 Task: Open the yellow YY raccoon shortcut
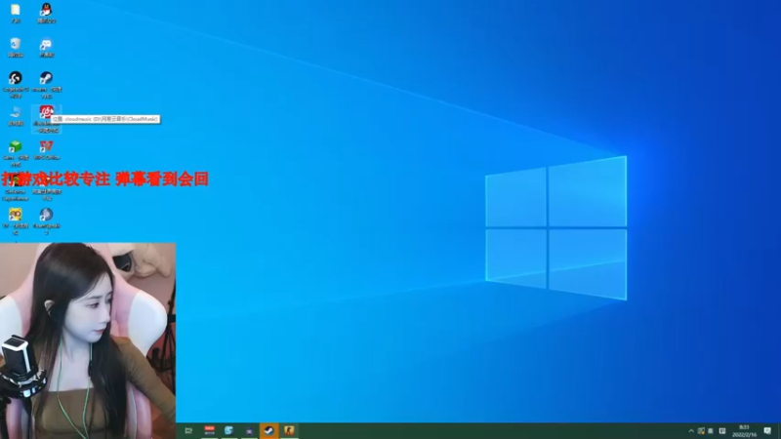click(16, 215)
